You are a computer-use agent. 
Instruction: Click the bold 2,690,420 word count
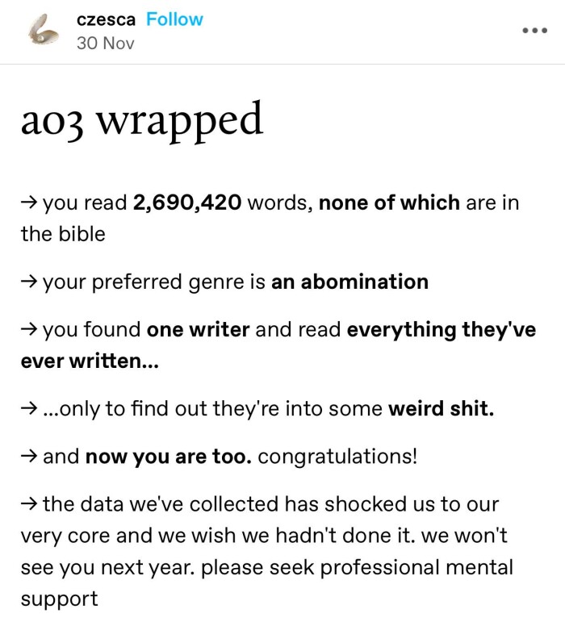[x=187, y=203]
